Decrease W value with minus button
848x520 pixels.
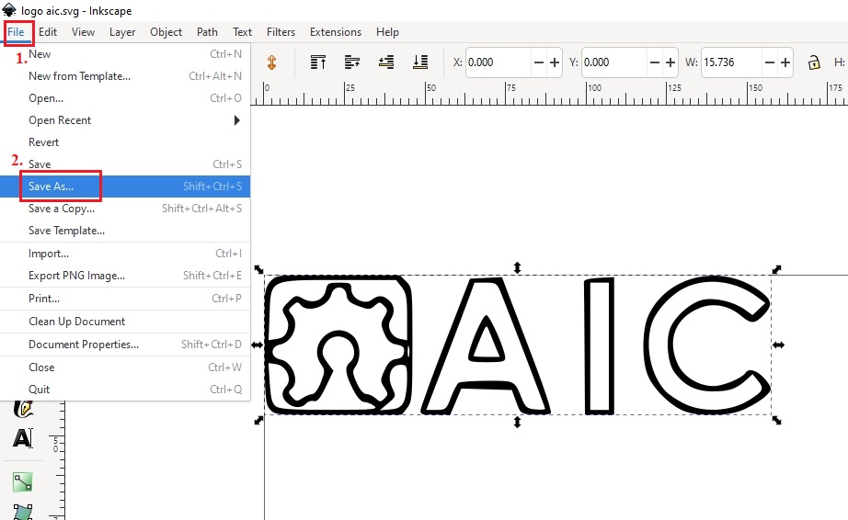(770, 62)
